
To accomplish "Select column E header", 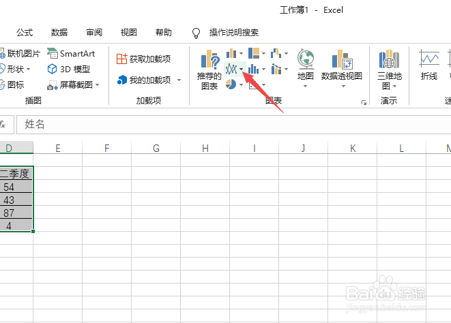I will coord(58,148).
